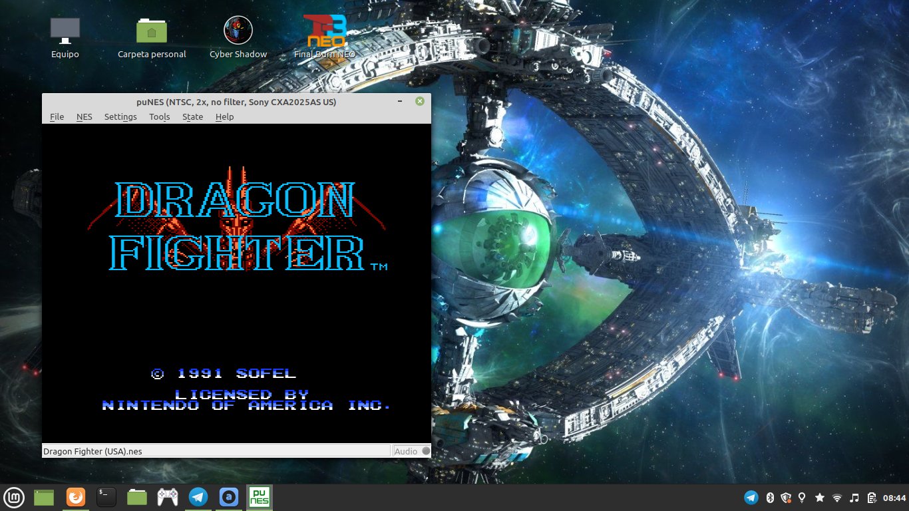Viewport: 909px width, 511px height.
Task: Toggle the Audio indicator in status bar
Action: coord(411,451)
